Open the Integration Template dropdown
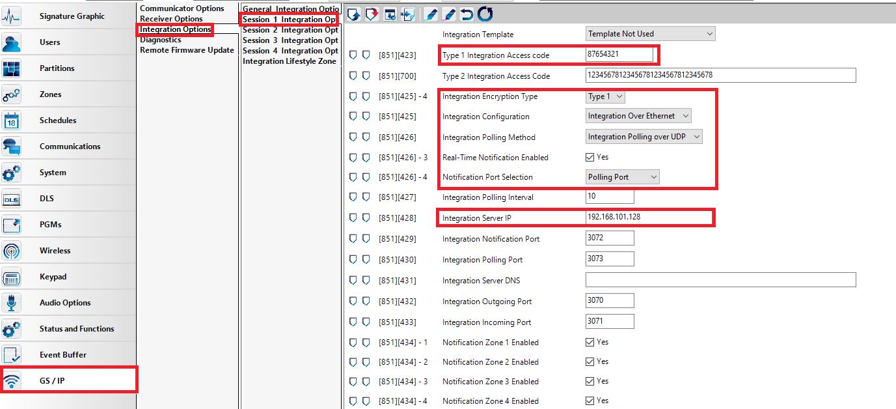This screenshot has height=409, width=896. click(650, 34)
